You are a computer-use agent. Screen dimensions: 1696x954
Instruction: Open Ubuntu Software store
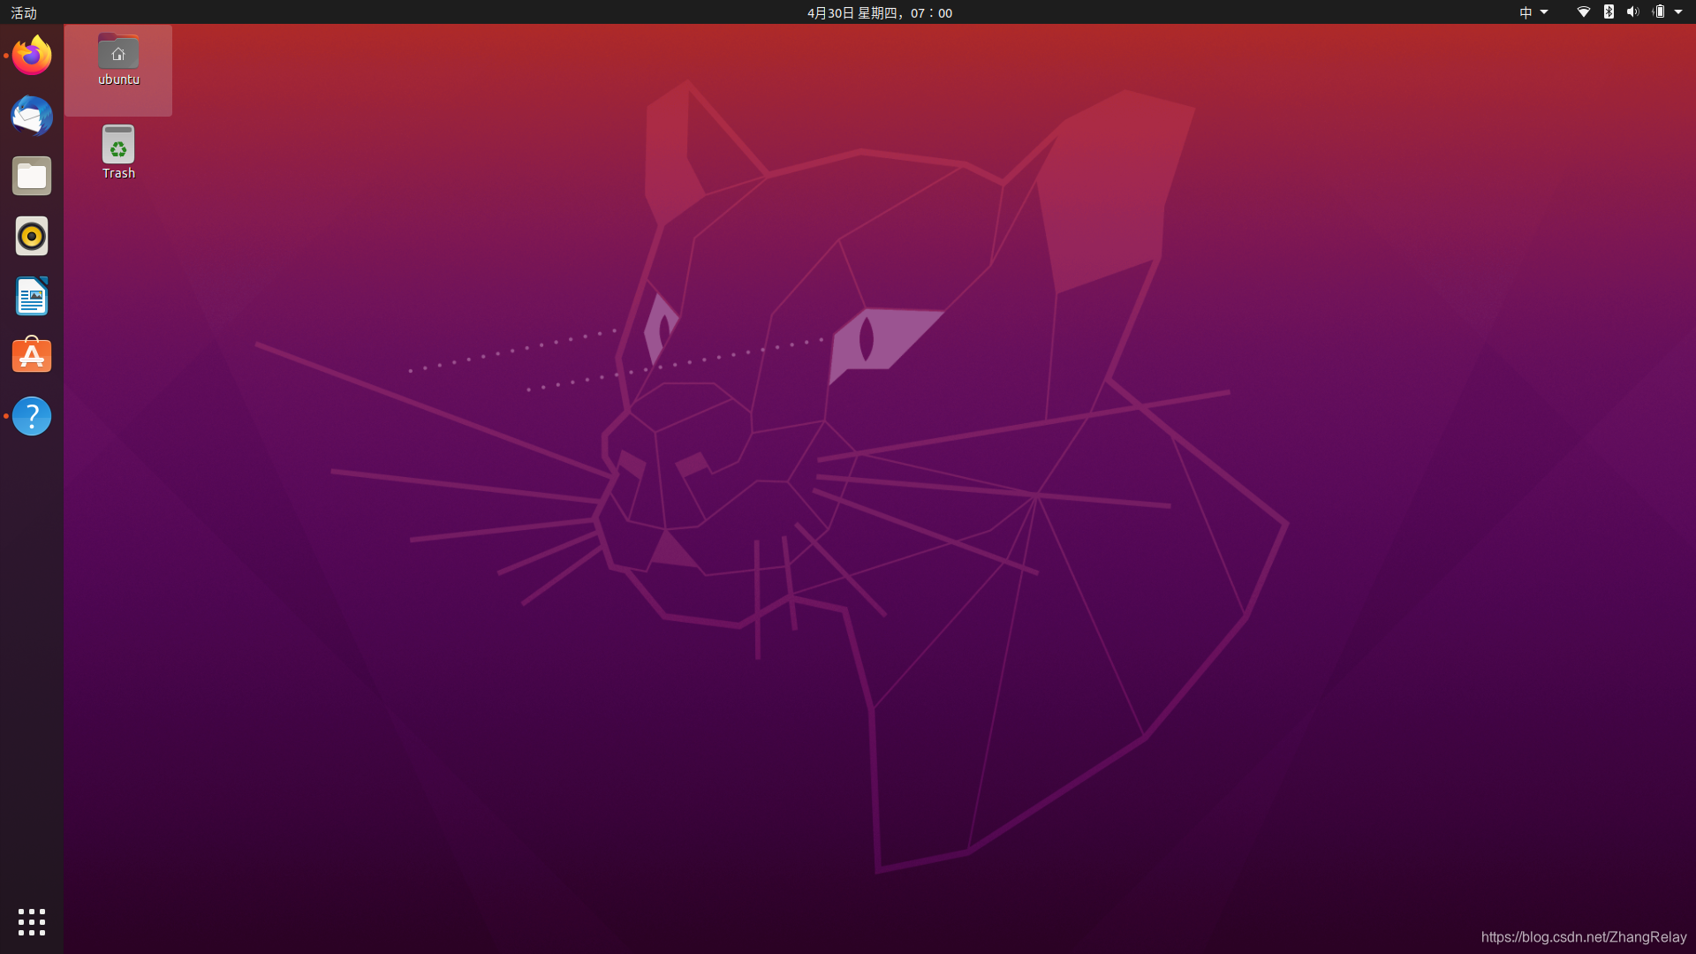[x=32, y=356]
